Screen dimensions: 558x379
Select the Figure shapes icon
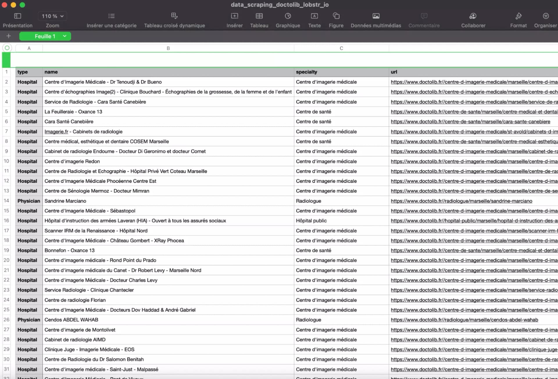(336, 19)
